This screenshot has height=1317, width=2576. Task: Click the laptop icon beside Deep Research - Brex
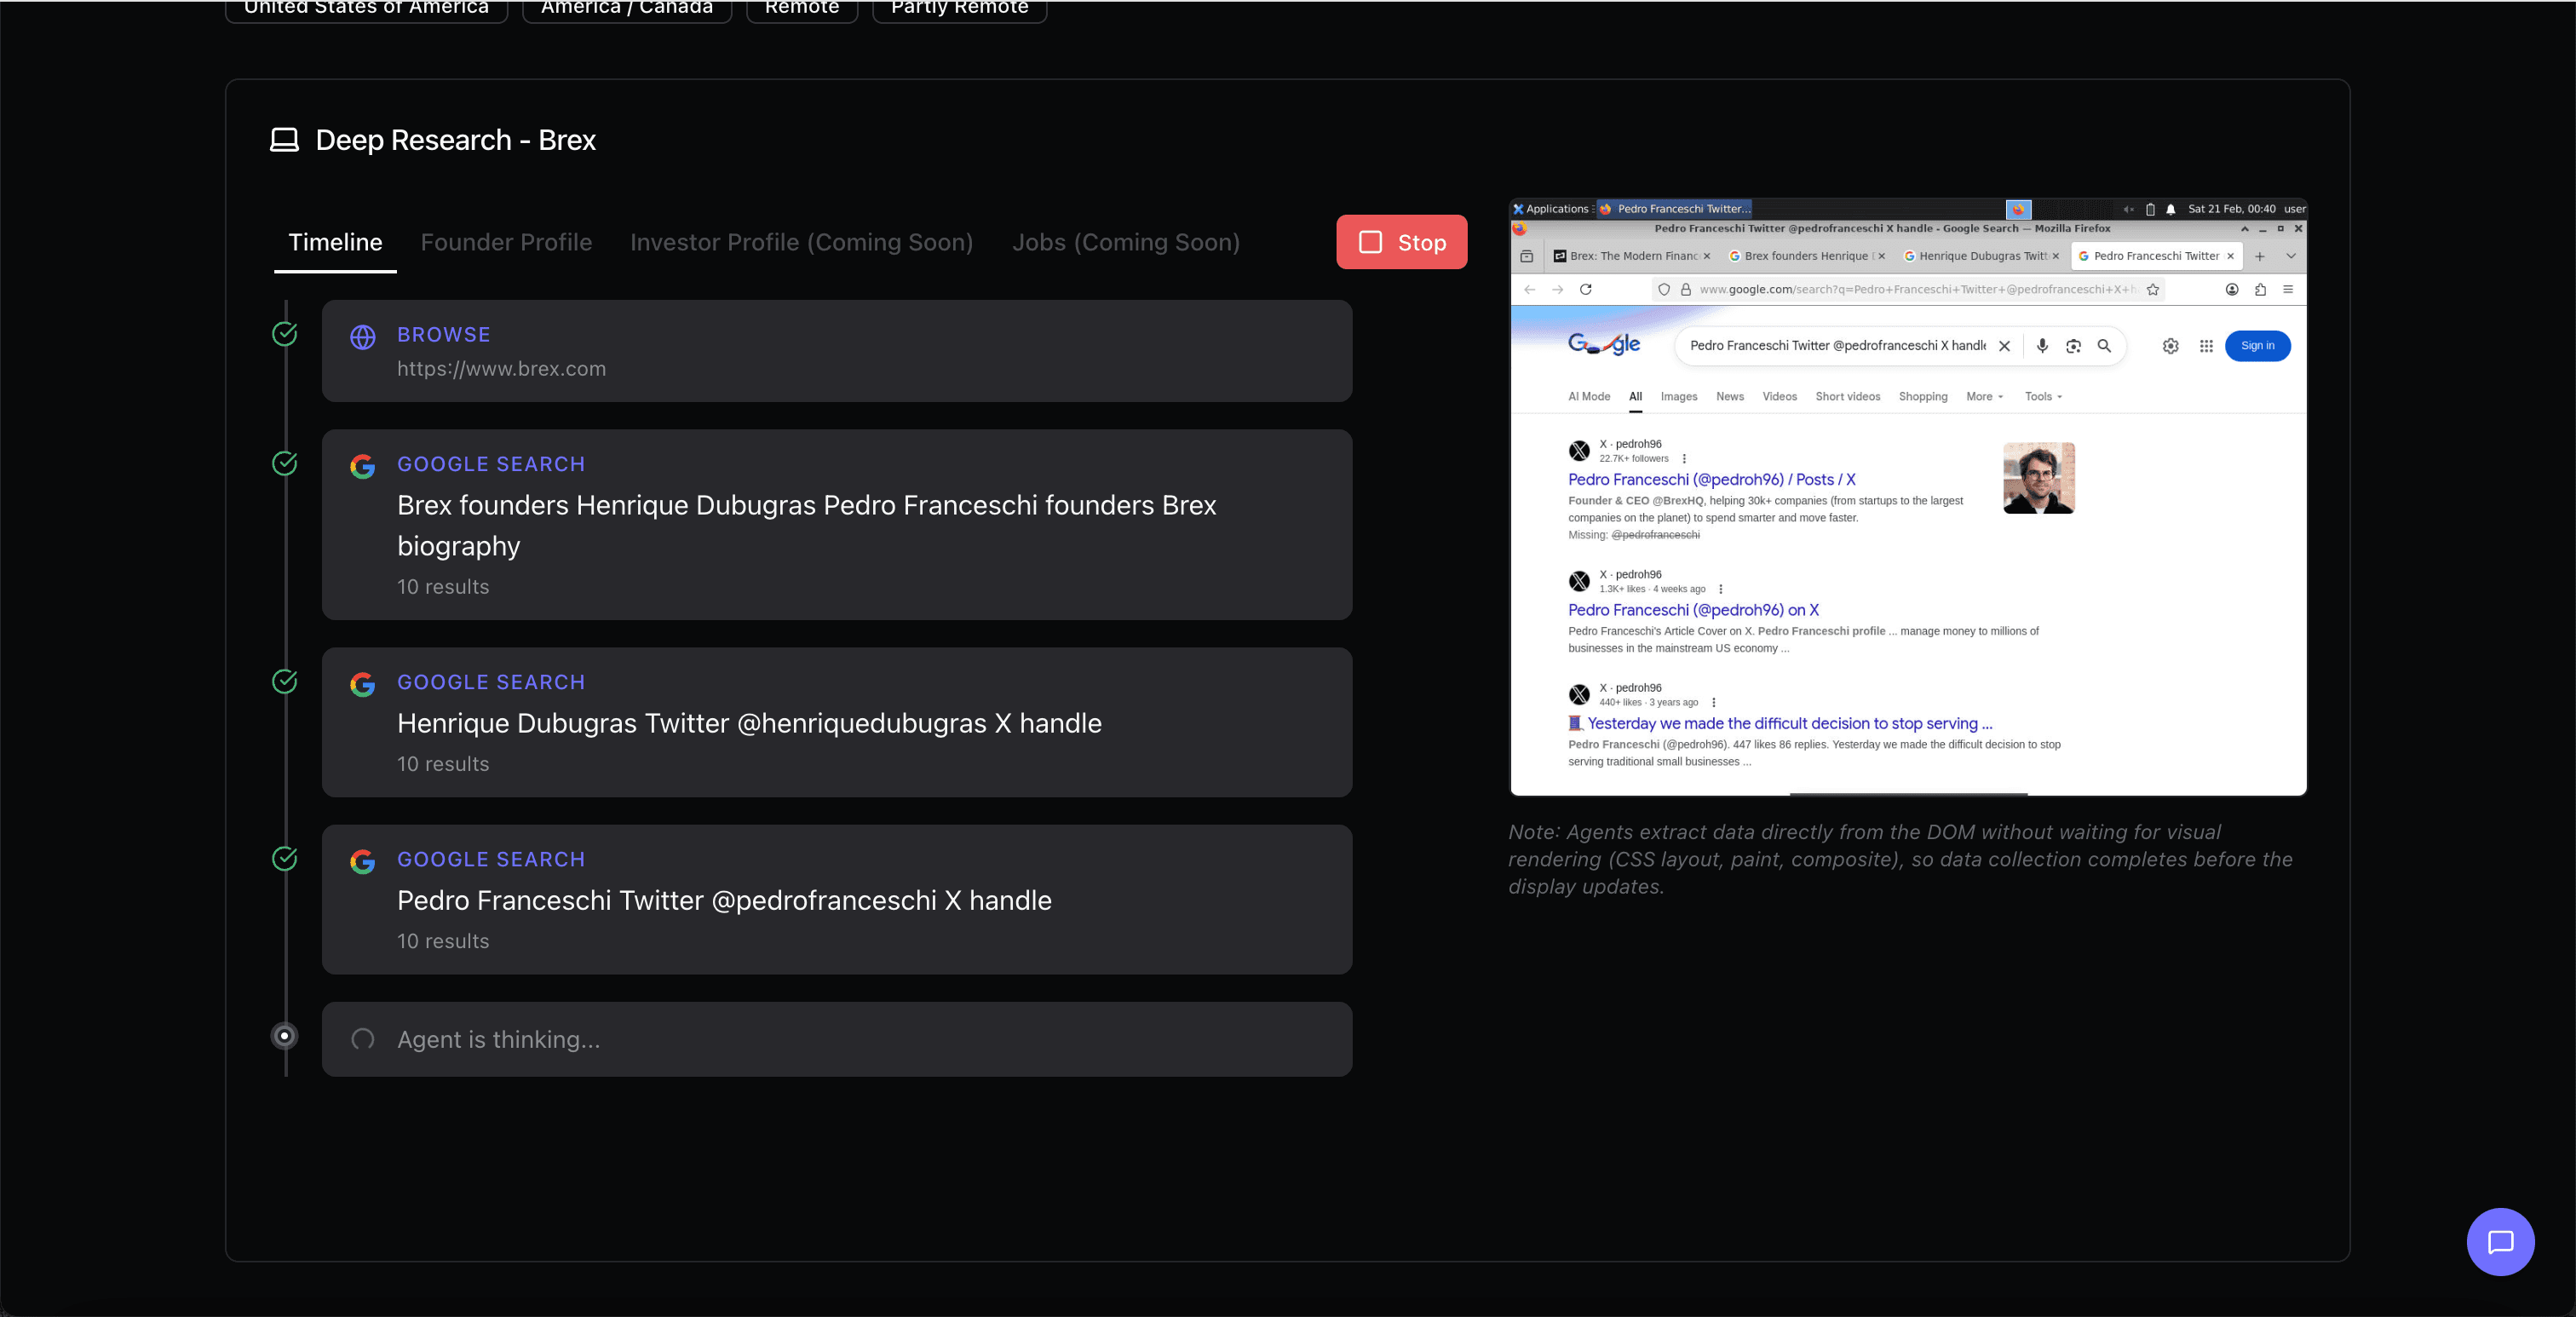click(x=284, y=140)
